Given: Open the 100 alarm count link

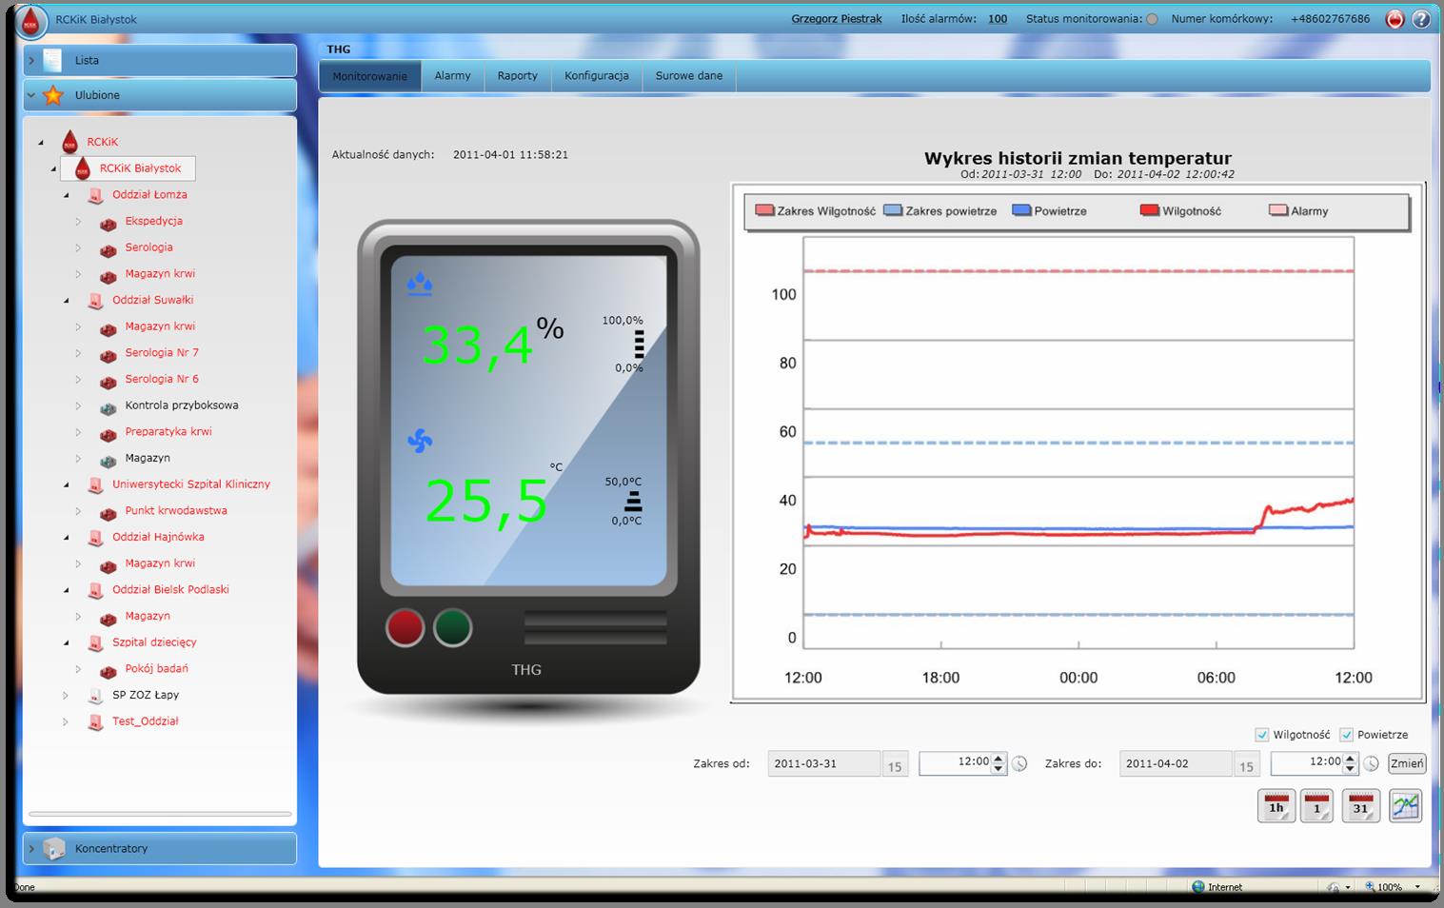Looking at the screenshot, I should tap(997, 18).
